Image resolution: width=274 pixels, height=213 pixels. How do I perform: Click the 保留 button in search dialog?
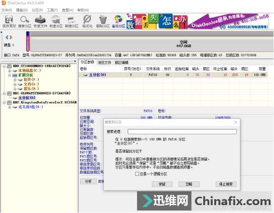(x=162, y=184)
